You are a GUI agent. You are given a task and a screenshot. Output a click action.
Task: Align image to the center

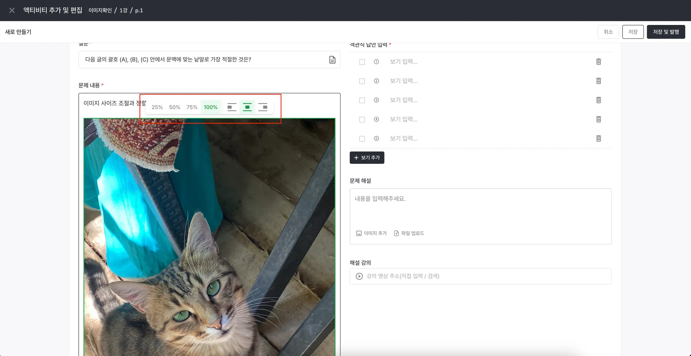pyautogui.click(x=247, y=107)
